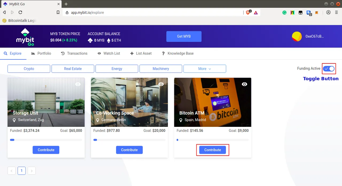The image size is (342, 186).
Task: Open the List Asset tab
Action: click(141, 54)
